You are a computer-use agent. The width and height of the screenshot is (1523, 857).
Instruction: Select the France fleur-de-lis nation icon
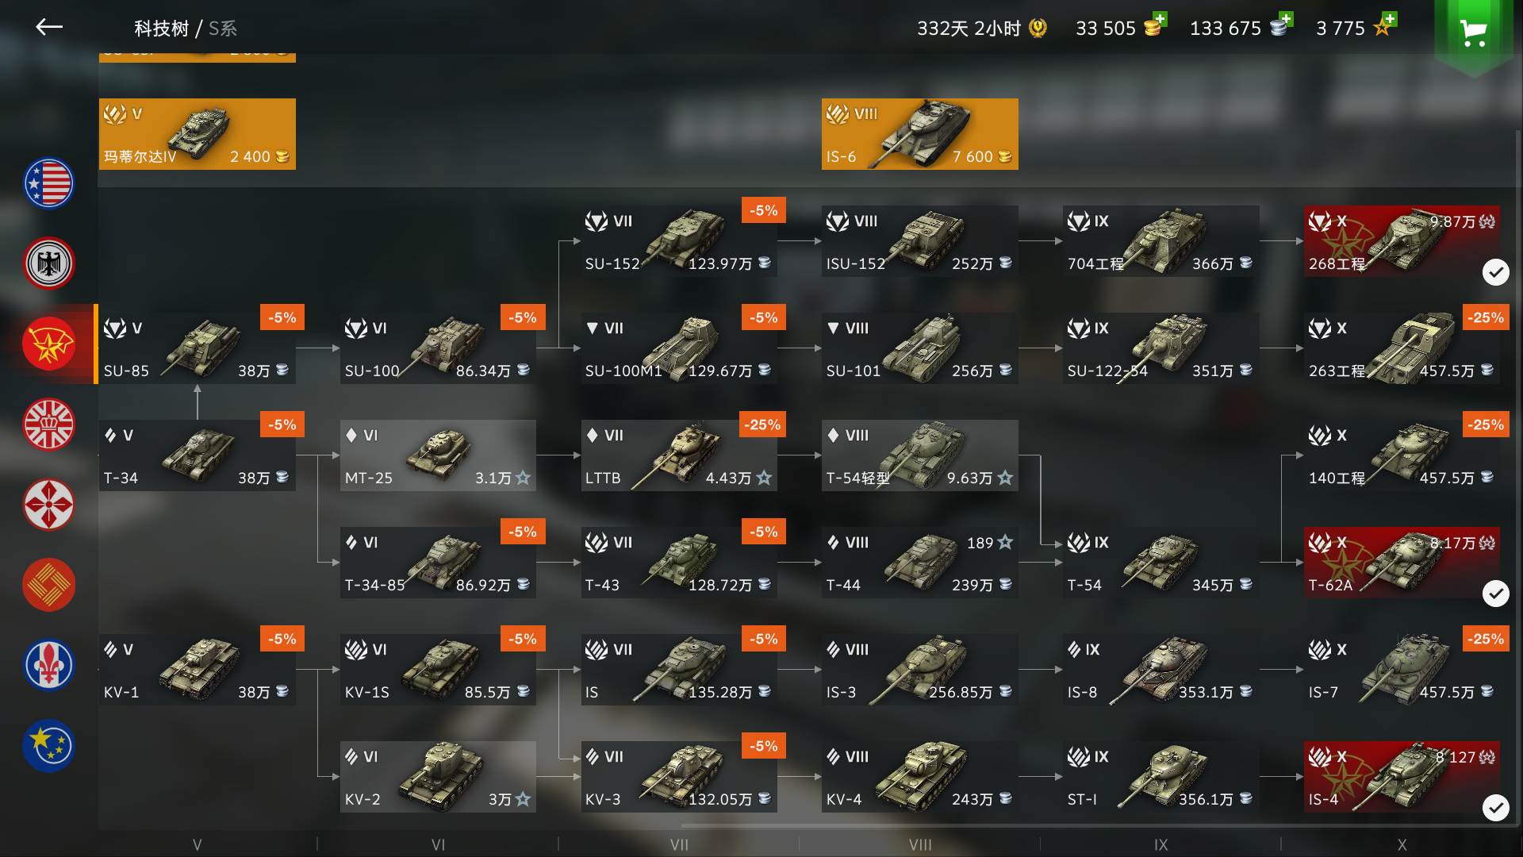(x=49, y=665)
